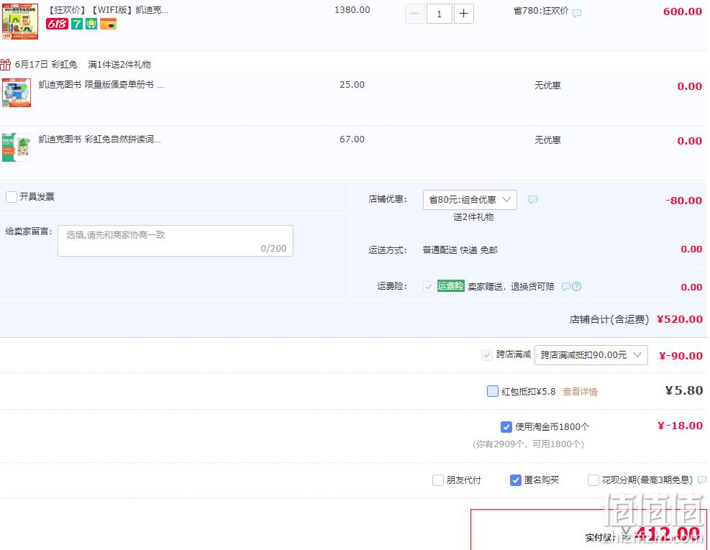
Task: Open the comment bubble beside 店铺优惠 dropdown
Action: click(x=533, y=199)
